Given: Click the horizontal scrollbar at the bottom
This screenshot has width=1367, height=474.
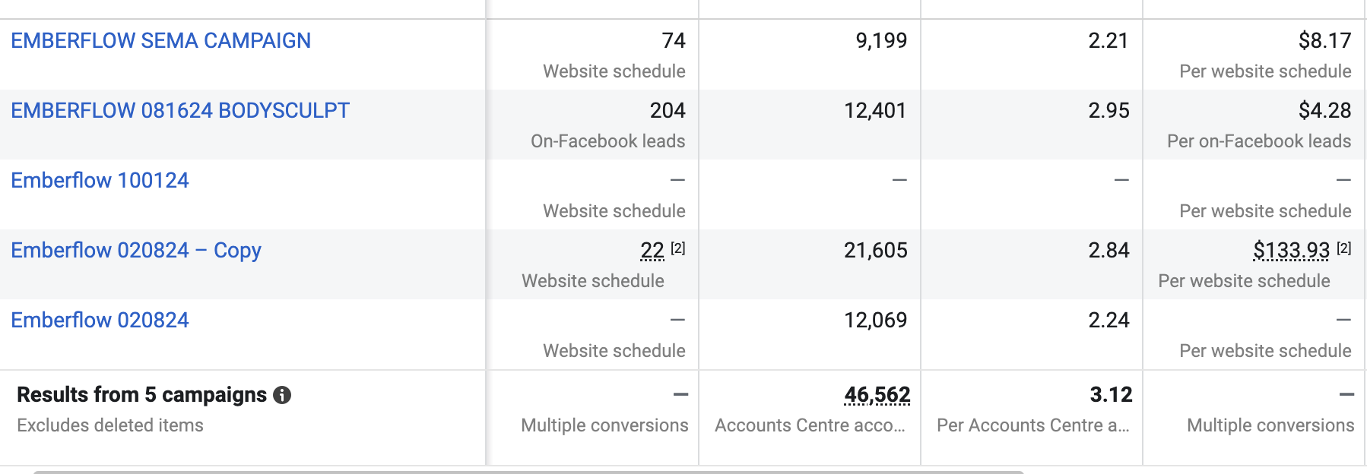Looking at the screenshot, I should point(528,472).
